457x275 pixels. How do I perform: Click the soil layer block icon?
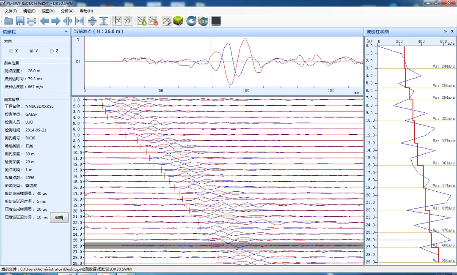click(178, 21)
